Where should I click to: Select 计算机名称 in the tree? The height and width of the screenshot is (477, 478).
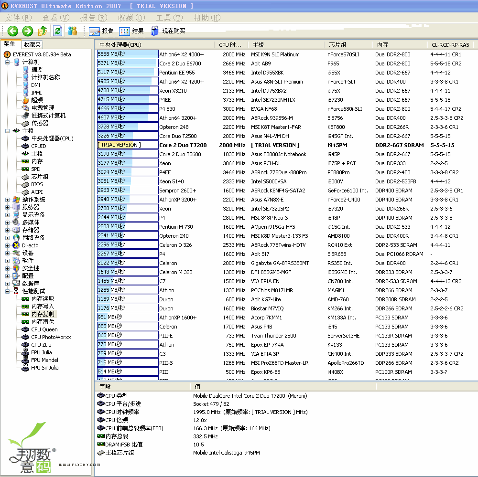(x=46, y=77)
